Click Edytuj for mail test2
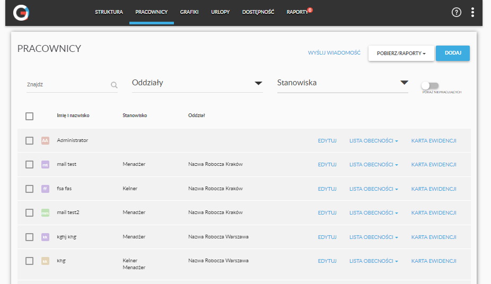Viewport: 491px width, 284px height. (327, 212)
